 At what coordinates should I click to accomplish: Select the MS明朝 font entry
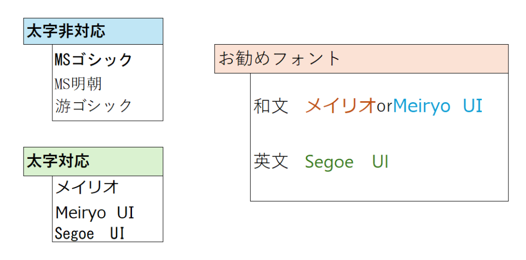tap(78, 83)
